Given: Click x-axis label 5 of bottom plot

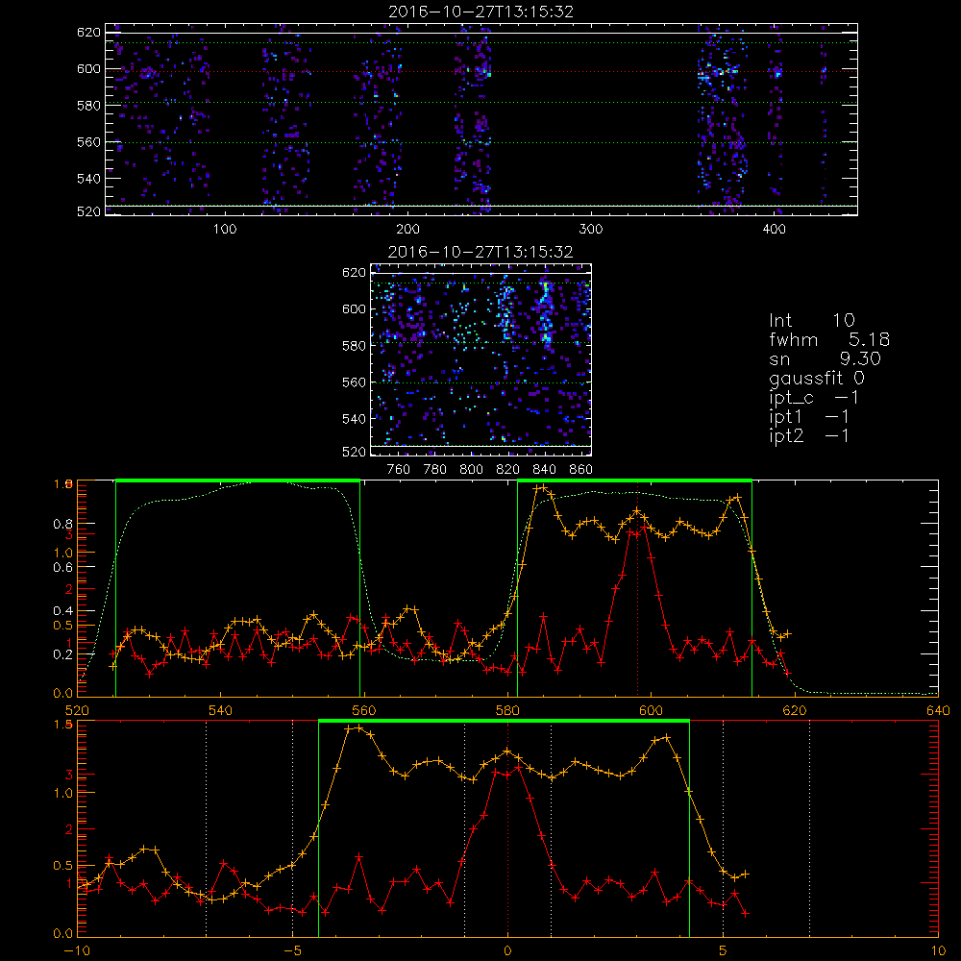Looking at the screenshot, I should 724,950.
